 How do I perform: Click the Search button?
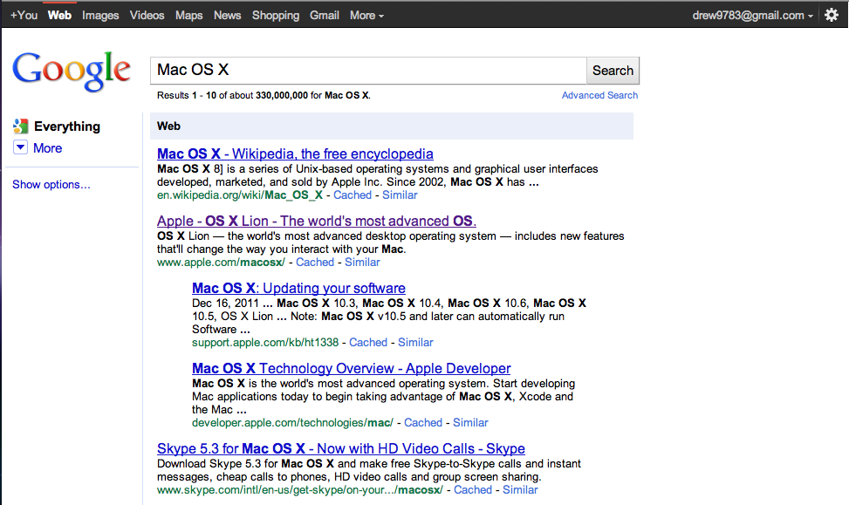(x=613, y=71)
